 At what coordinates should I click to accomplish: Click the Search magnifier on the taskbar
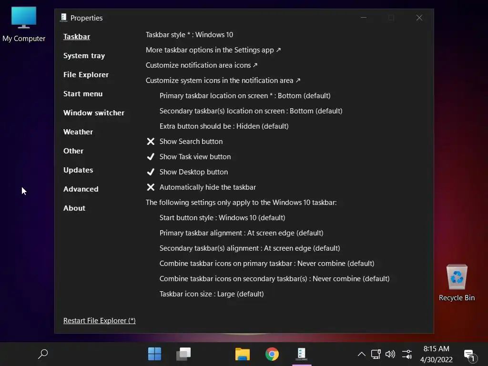(43, 354)
